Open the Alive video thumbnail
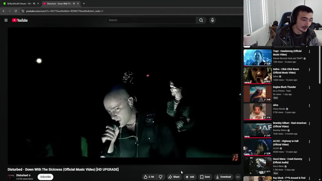This screenshot has width=322, height=181. [x=258, y=111]
